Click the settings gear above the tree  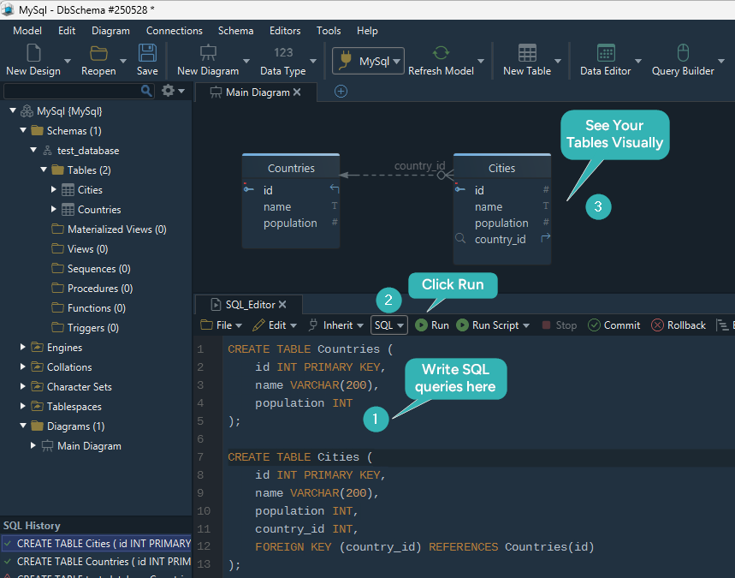point(168,91)
